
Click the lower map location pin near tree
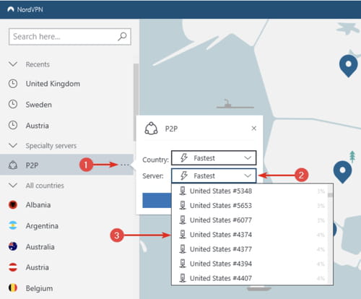pyautogui.click(x=342, y=172)
